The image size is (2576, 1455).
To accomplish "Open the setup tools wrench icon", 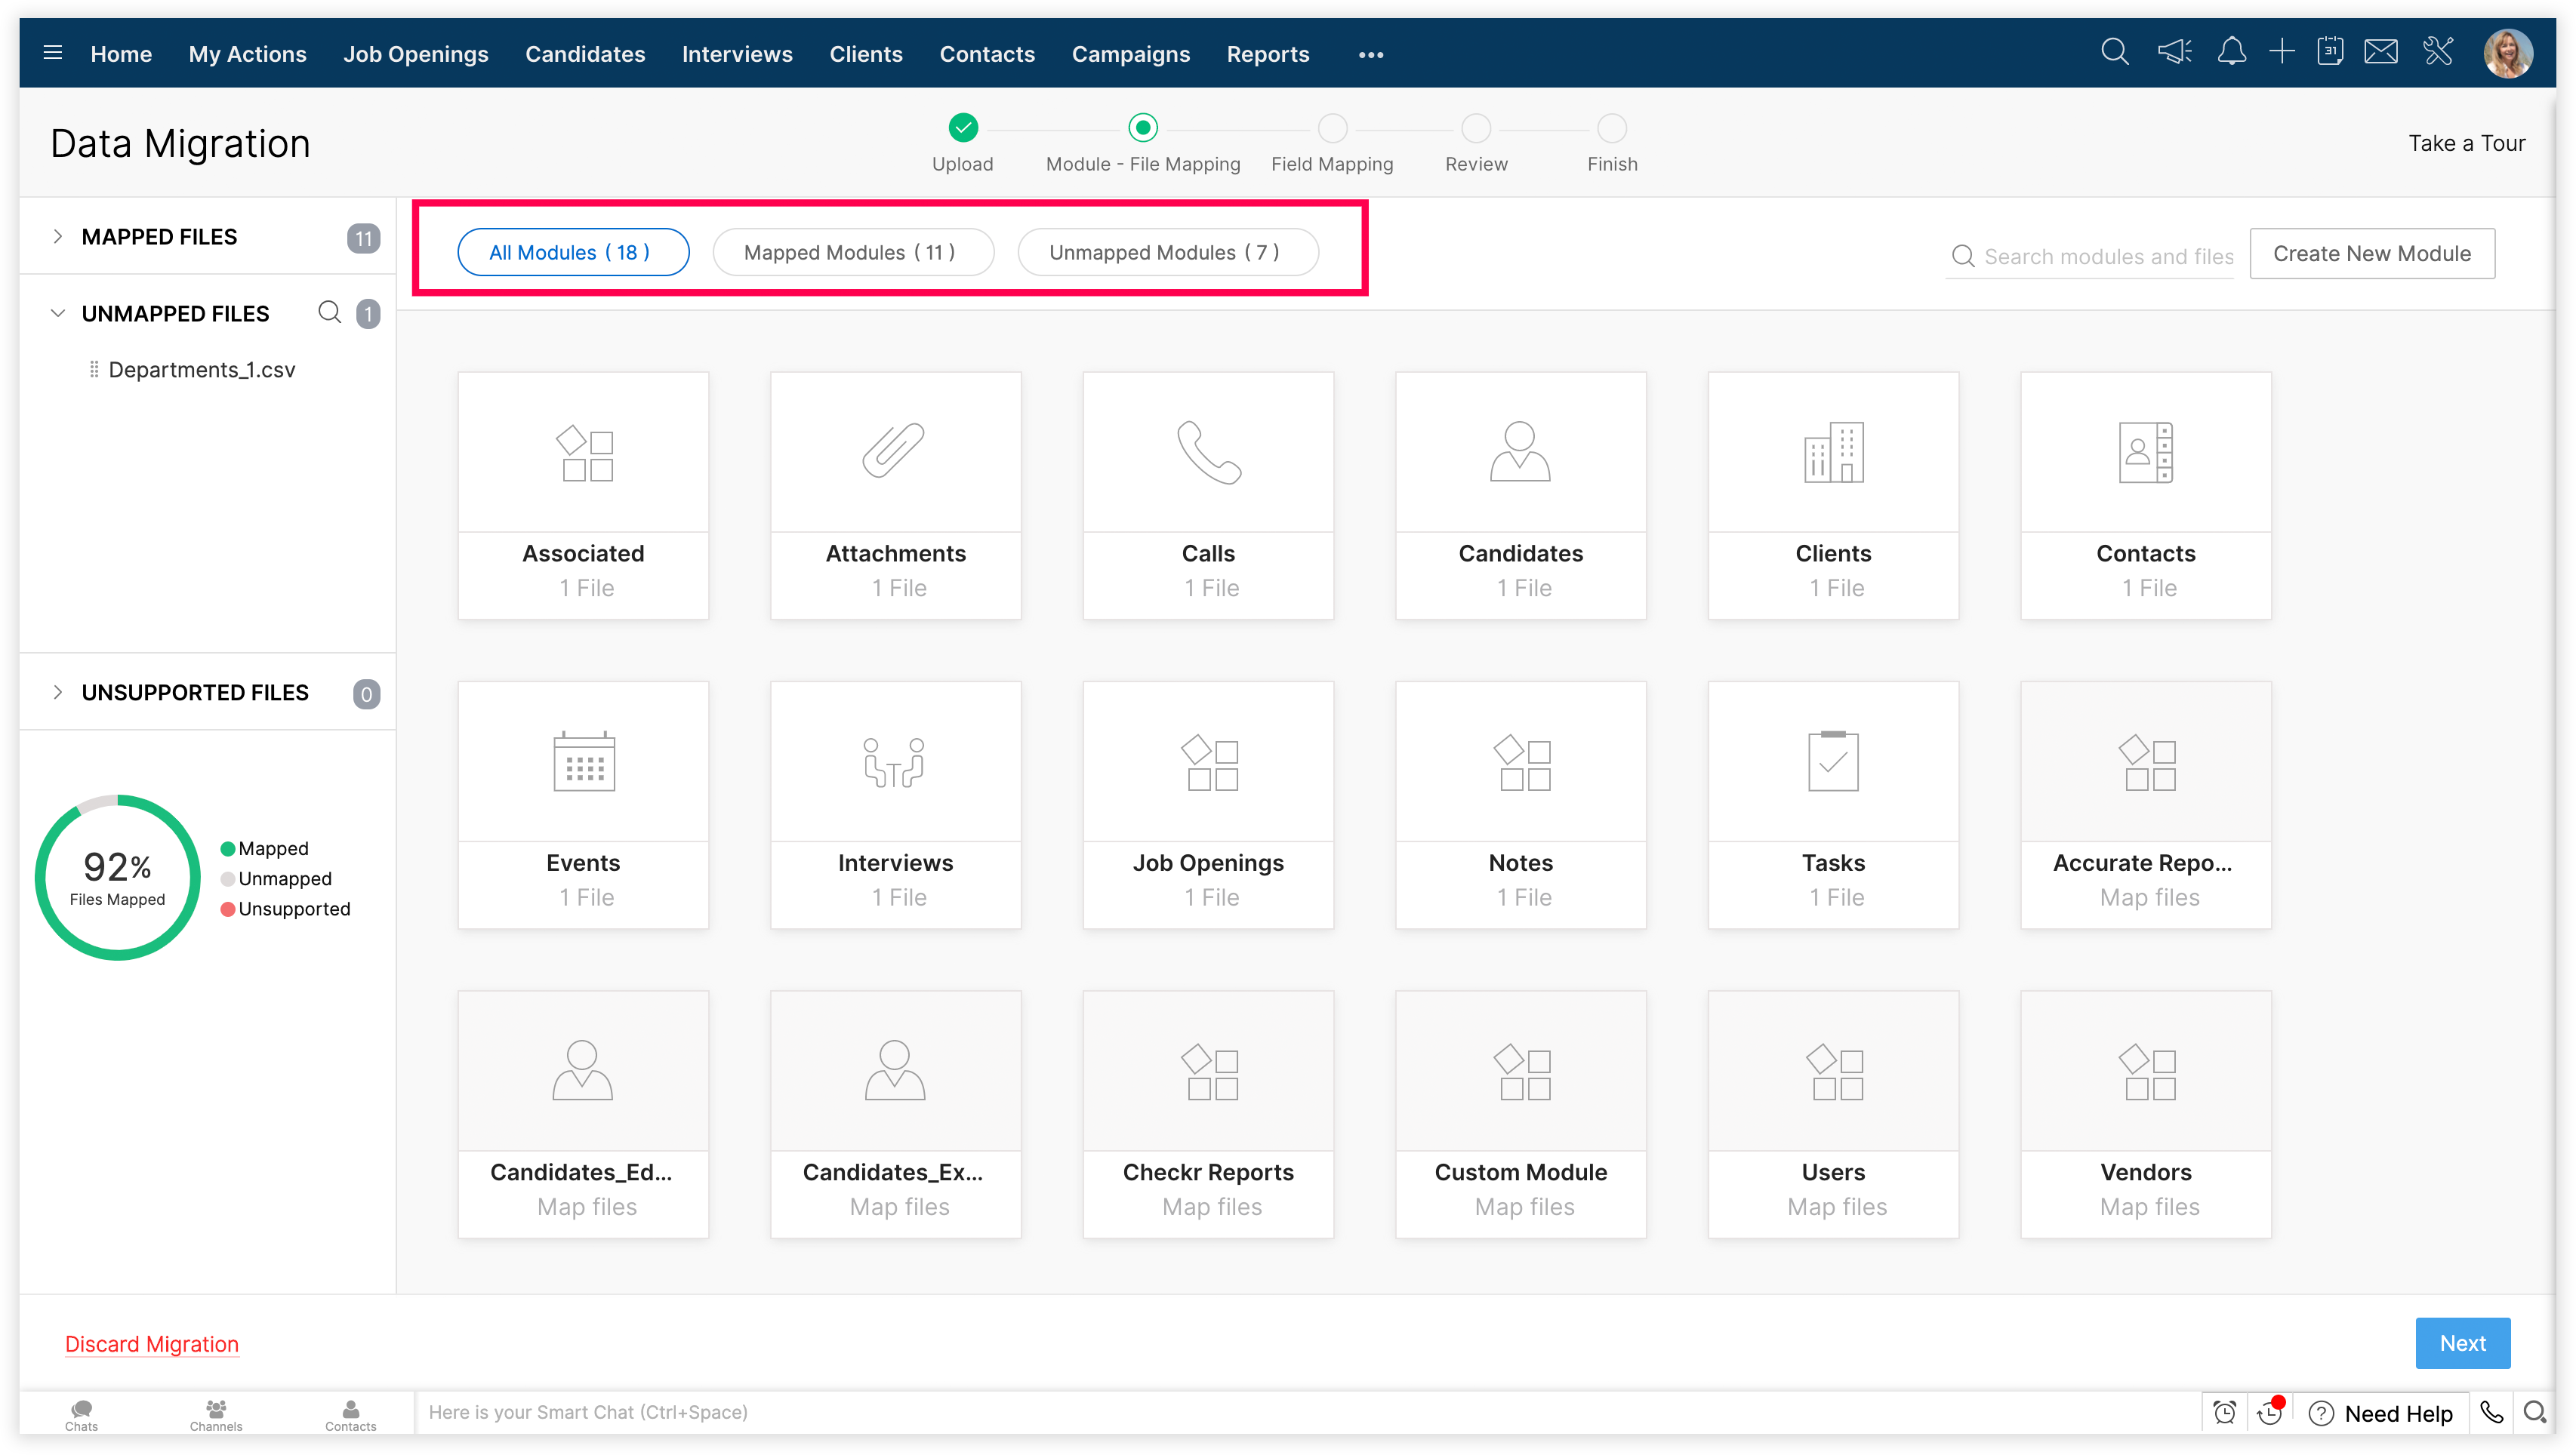I will point(2438,52).
